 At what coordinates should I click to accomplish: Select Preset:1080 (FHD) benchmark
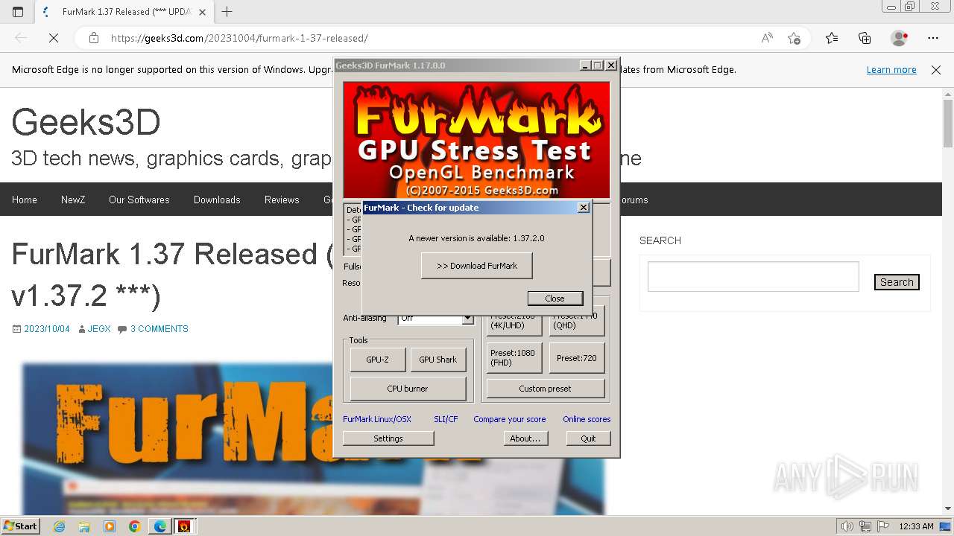pos(514,357)
